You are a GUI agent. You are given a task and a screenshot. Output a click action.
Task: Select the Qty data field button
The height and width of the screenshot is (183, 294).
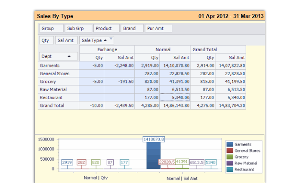(46, 40)
